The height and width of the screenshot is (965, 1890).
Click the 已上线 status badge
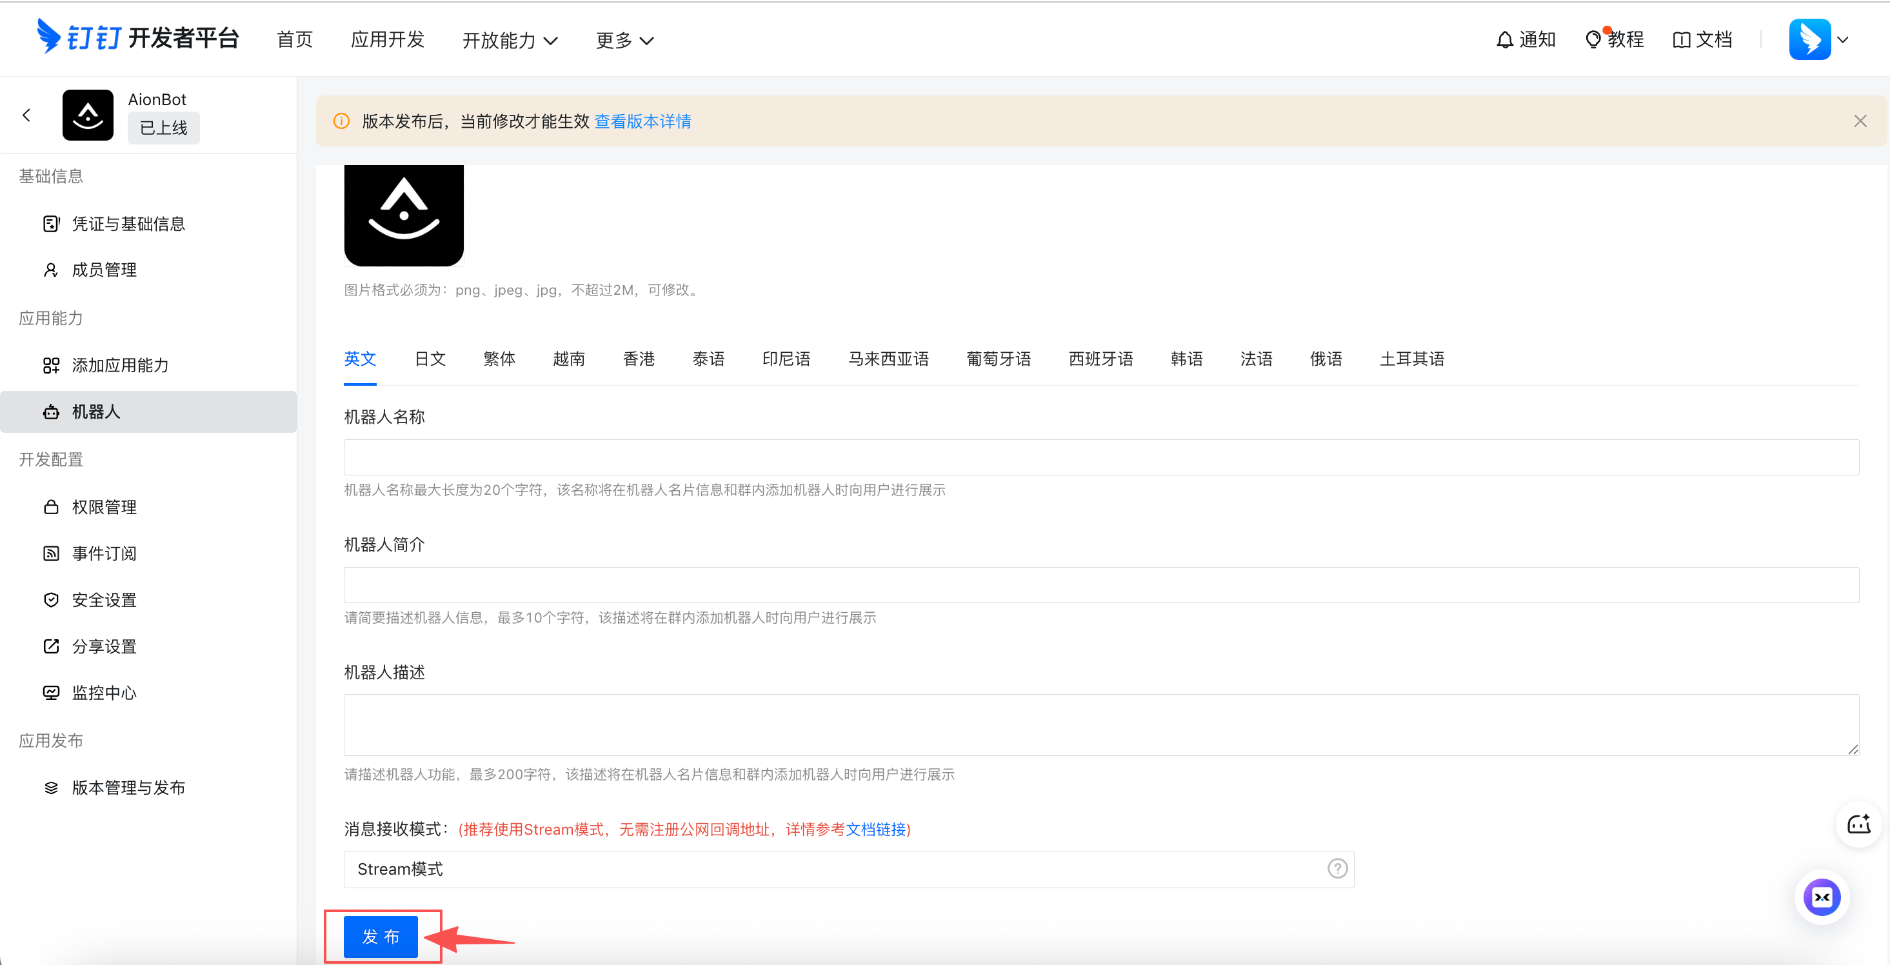click(x=164, y=128)
